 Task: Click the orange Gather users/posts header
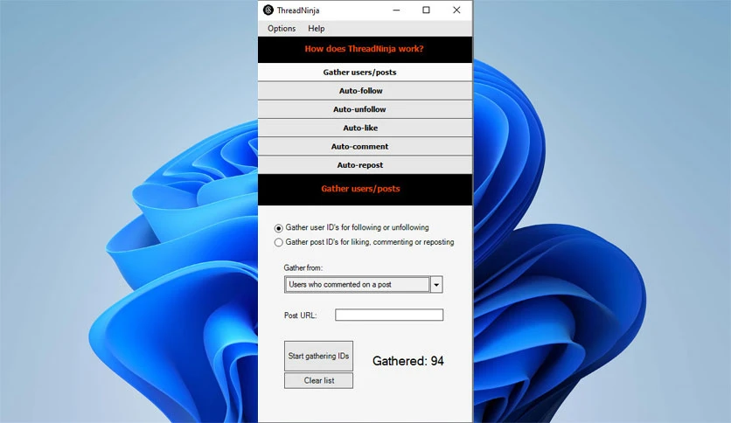360,189
